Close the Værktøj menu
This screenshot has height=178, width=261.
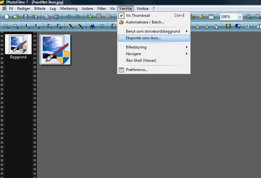tap(126, 8)
